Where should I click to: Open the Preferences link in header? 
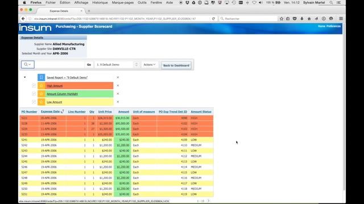pyautogui.click(x=333, y=26)
